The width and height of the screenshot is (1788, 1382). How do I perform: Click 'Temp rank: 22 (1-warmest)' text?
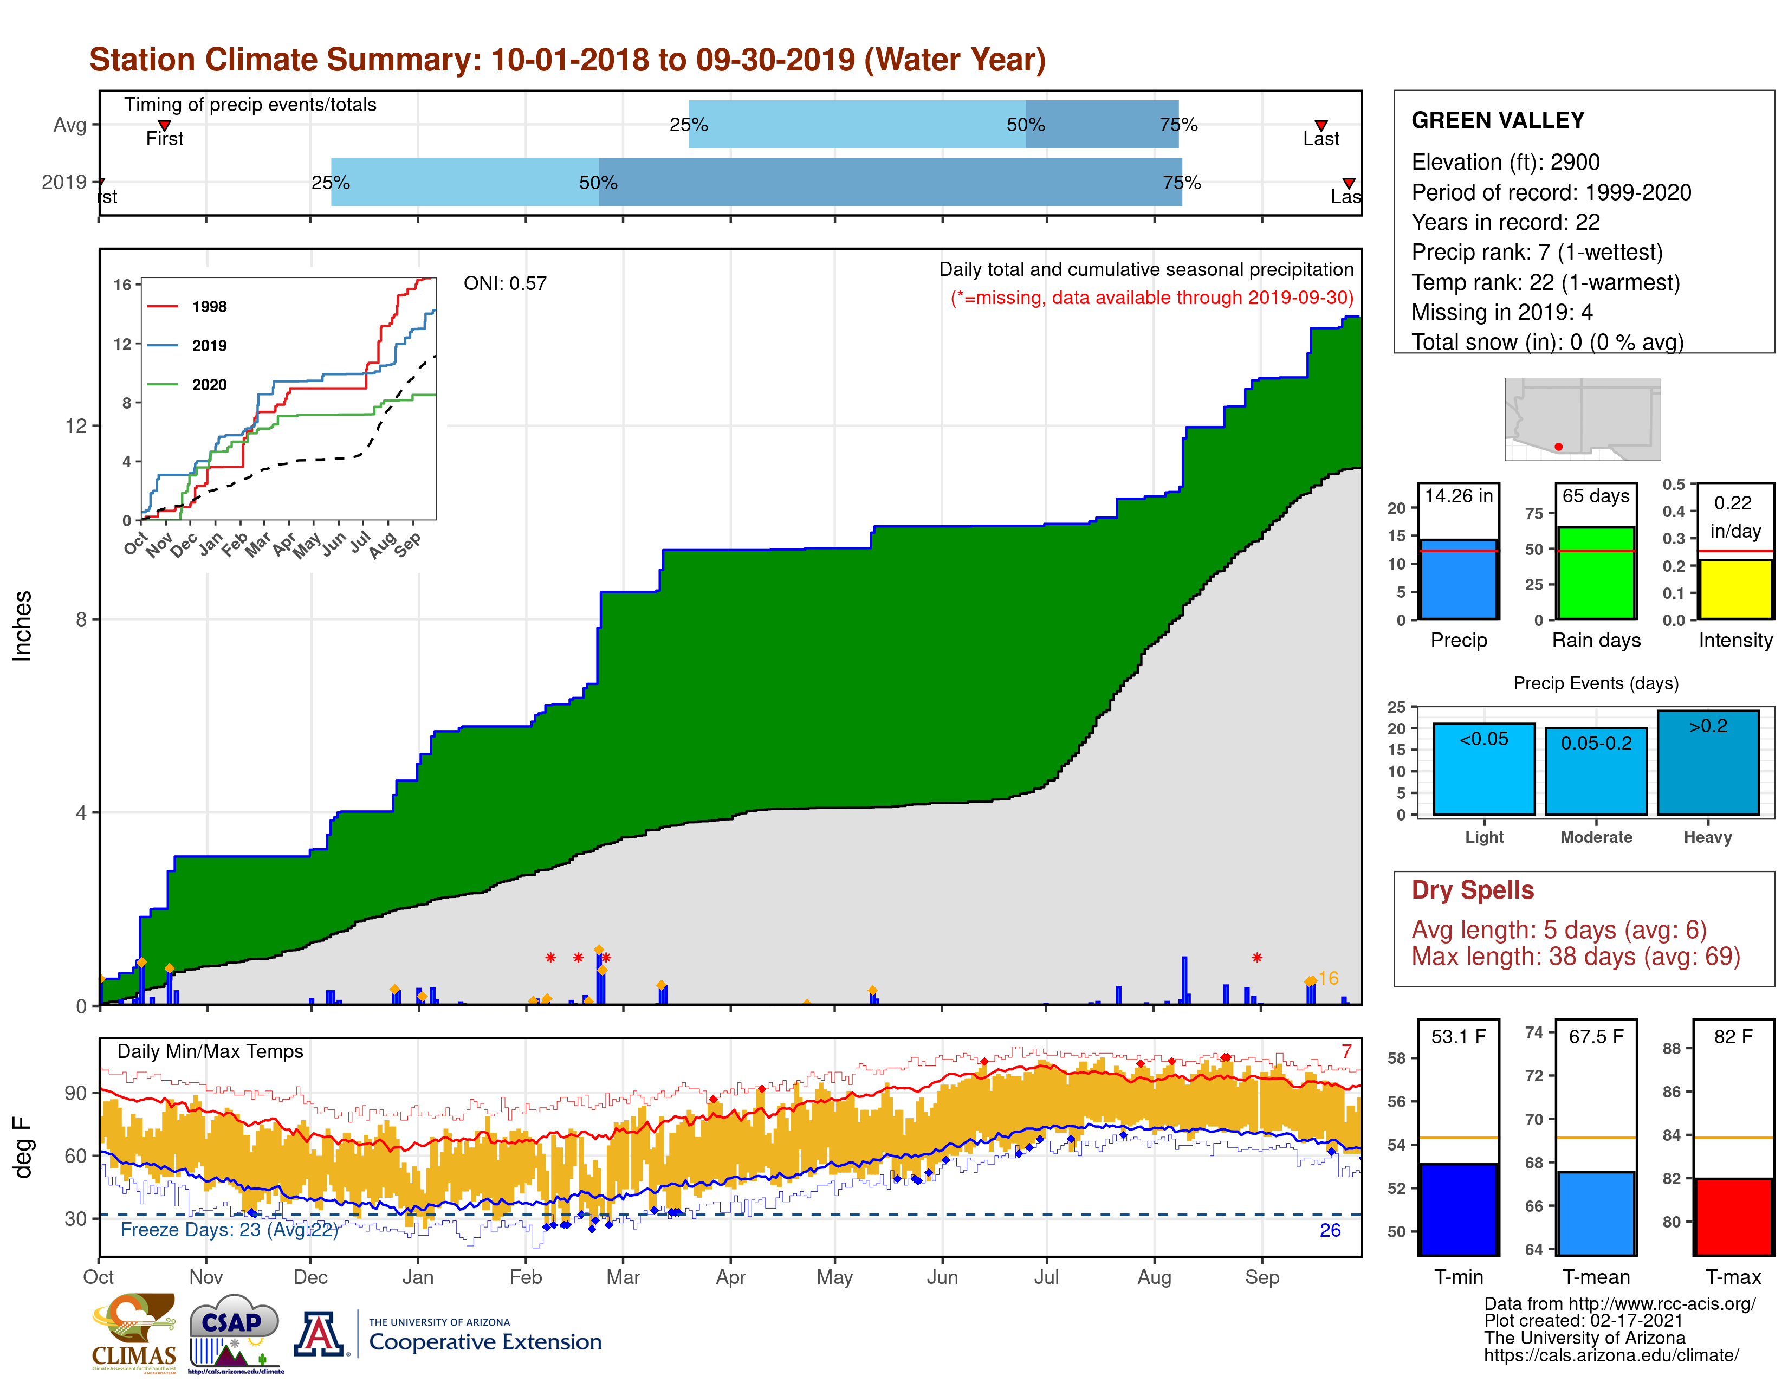1545,282
